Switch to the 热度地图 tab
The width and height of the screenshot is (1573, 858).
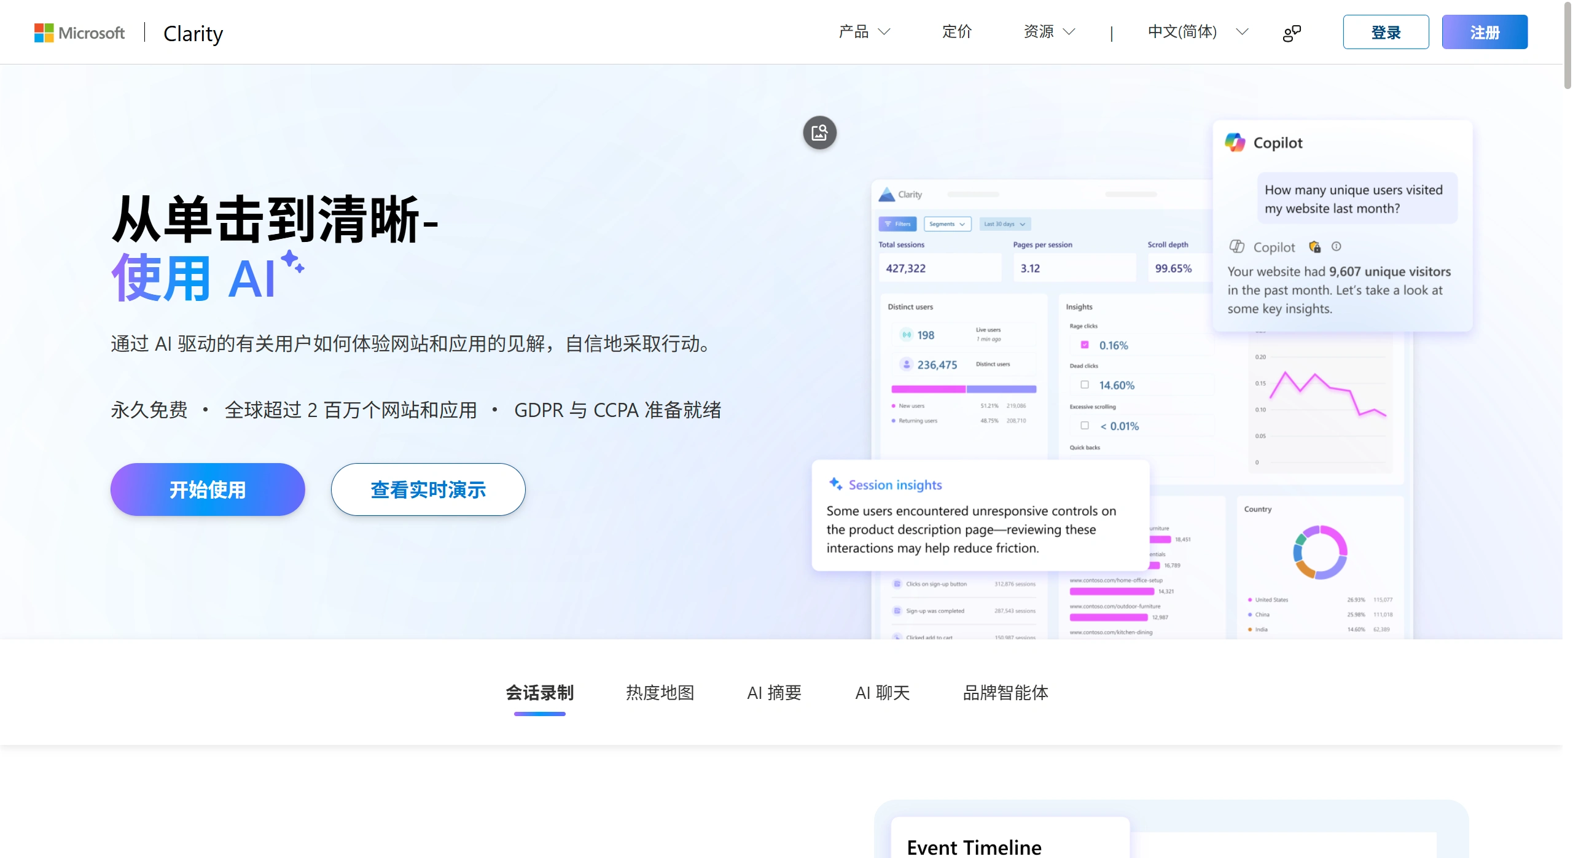[x=659, y=693]
